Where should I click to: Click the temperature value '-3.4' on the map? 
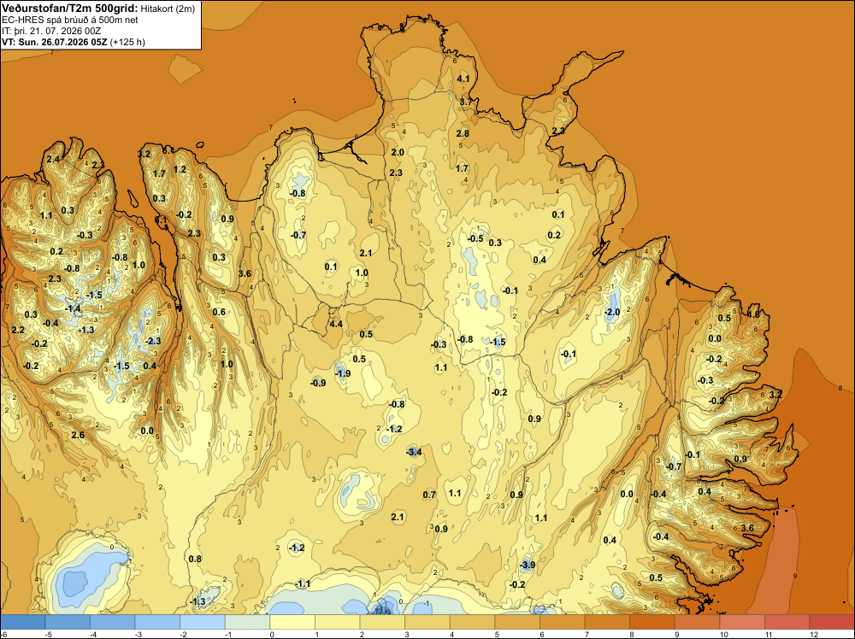point(415,452)
